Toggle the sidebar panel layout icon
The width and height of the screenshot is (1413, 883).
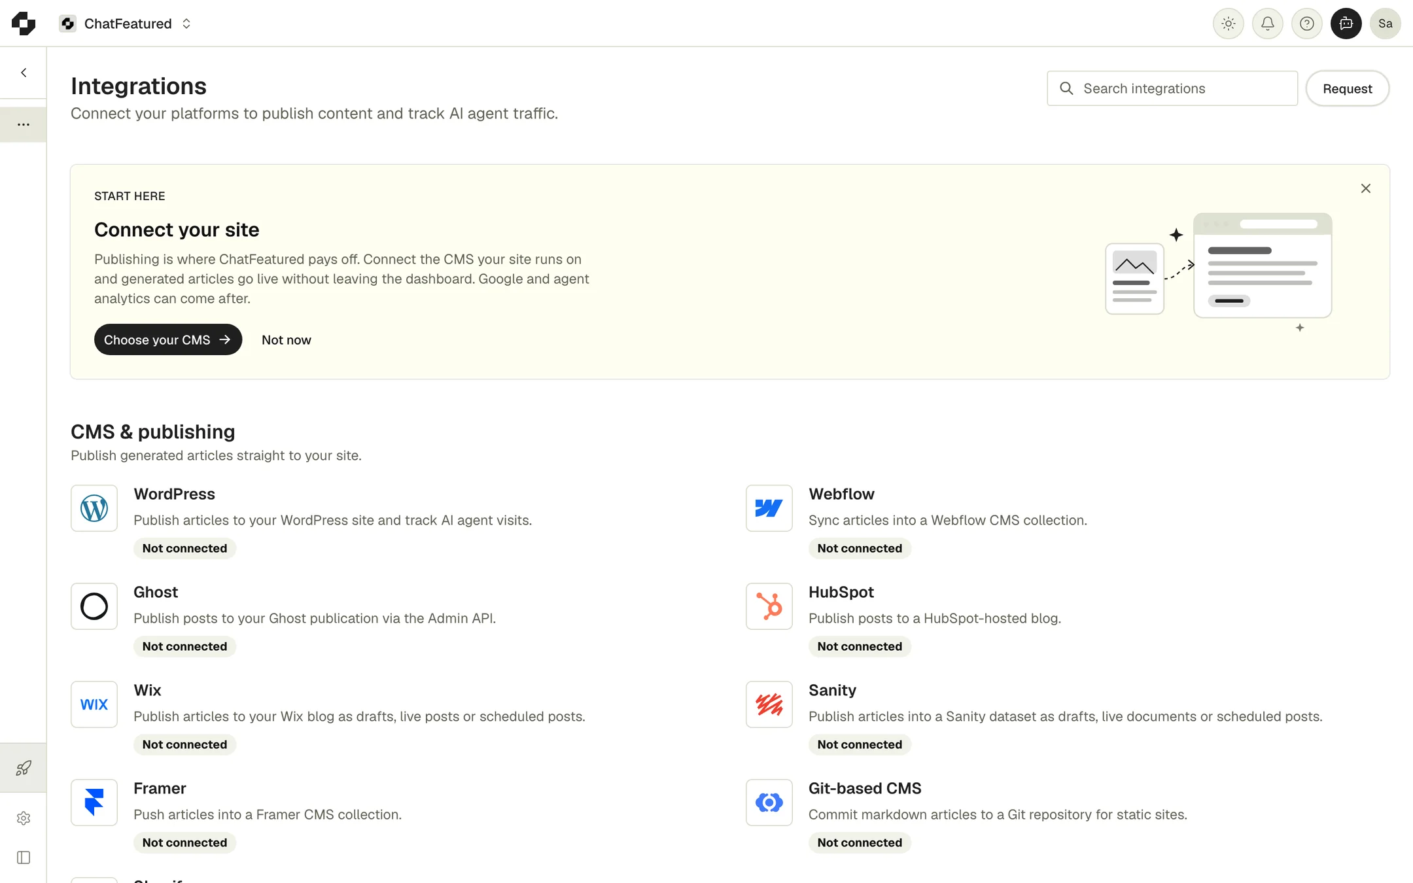click(24, 857)
